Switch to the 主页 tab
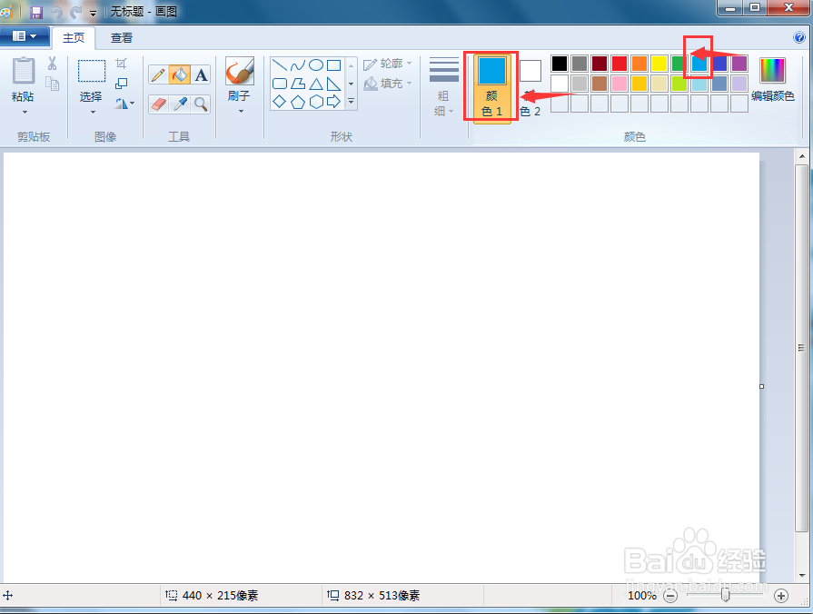The height and width of the screenshot is (614, 813). coord(74,38)
